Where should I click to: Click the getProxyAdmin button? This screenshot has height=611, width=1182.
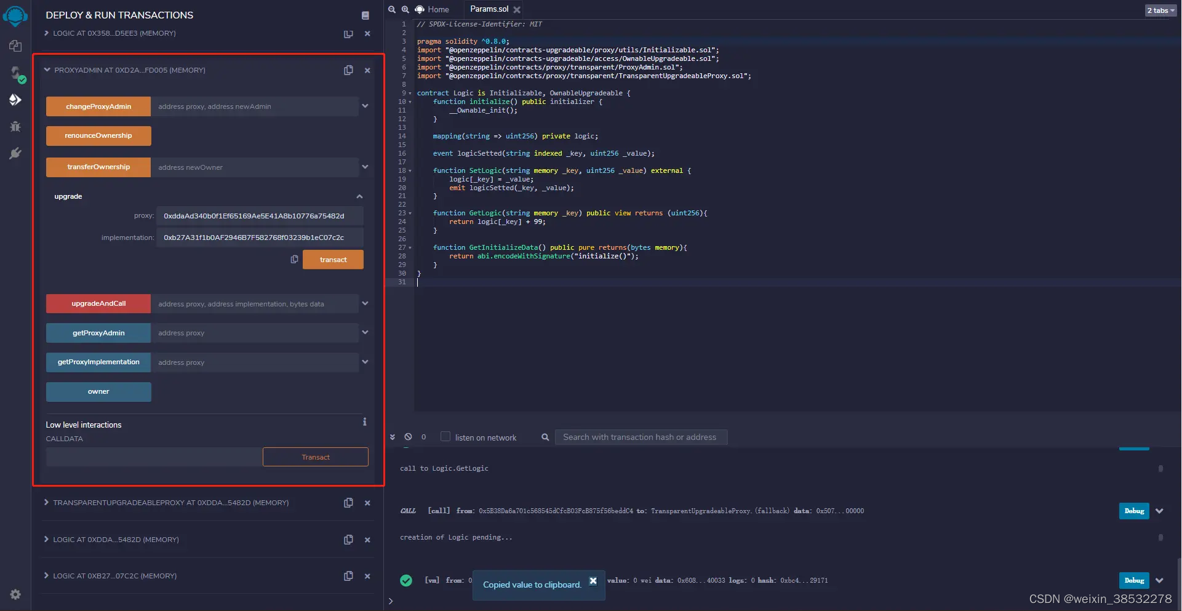click(98, 333)
